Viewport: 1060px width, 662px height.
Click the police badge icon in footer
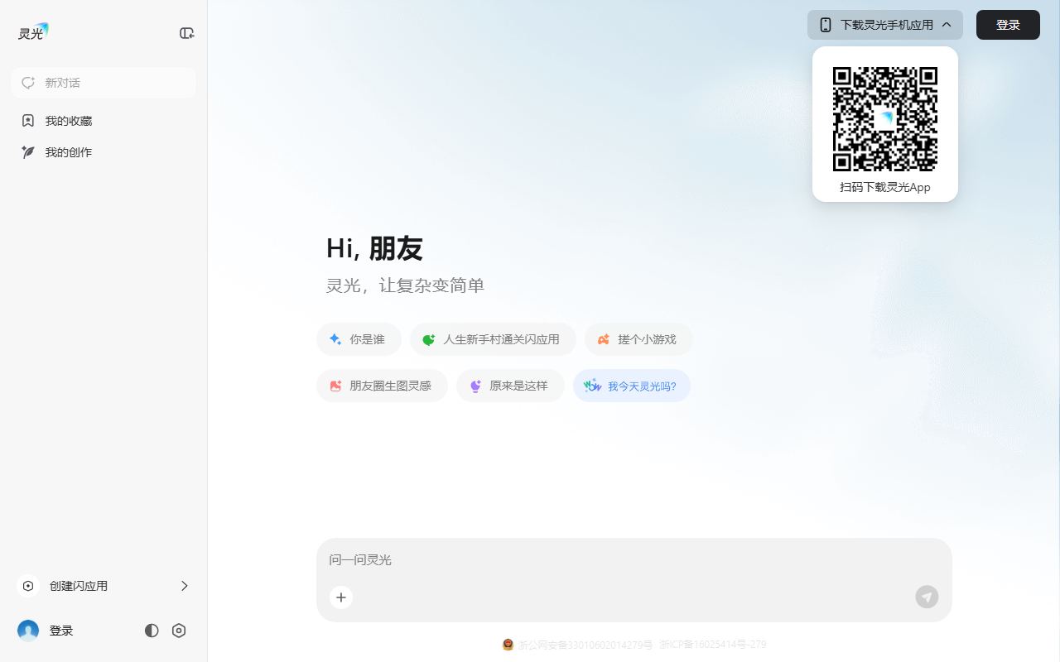[508, 645]
